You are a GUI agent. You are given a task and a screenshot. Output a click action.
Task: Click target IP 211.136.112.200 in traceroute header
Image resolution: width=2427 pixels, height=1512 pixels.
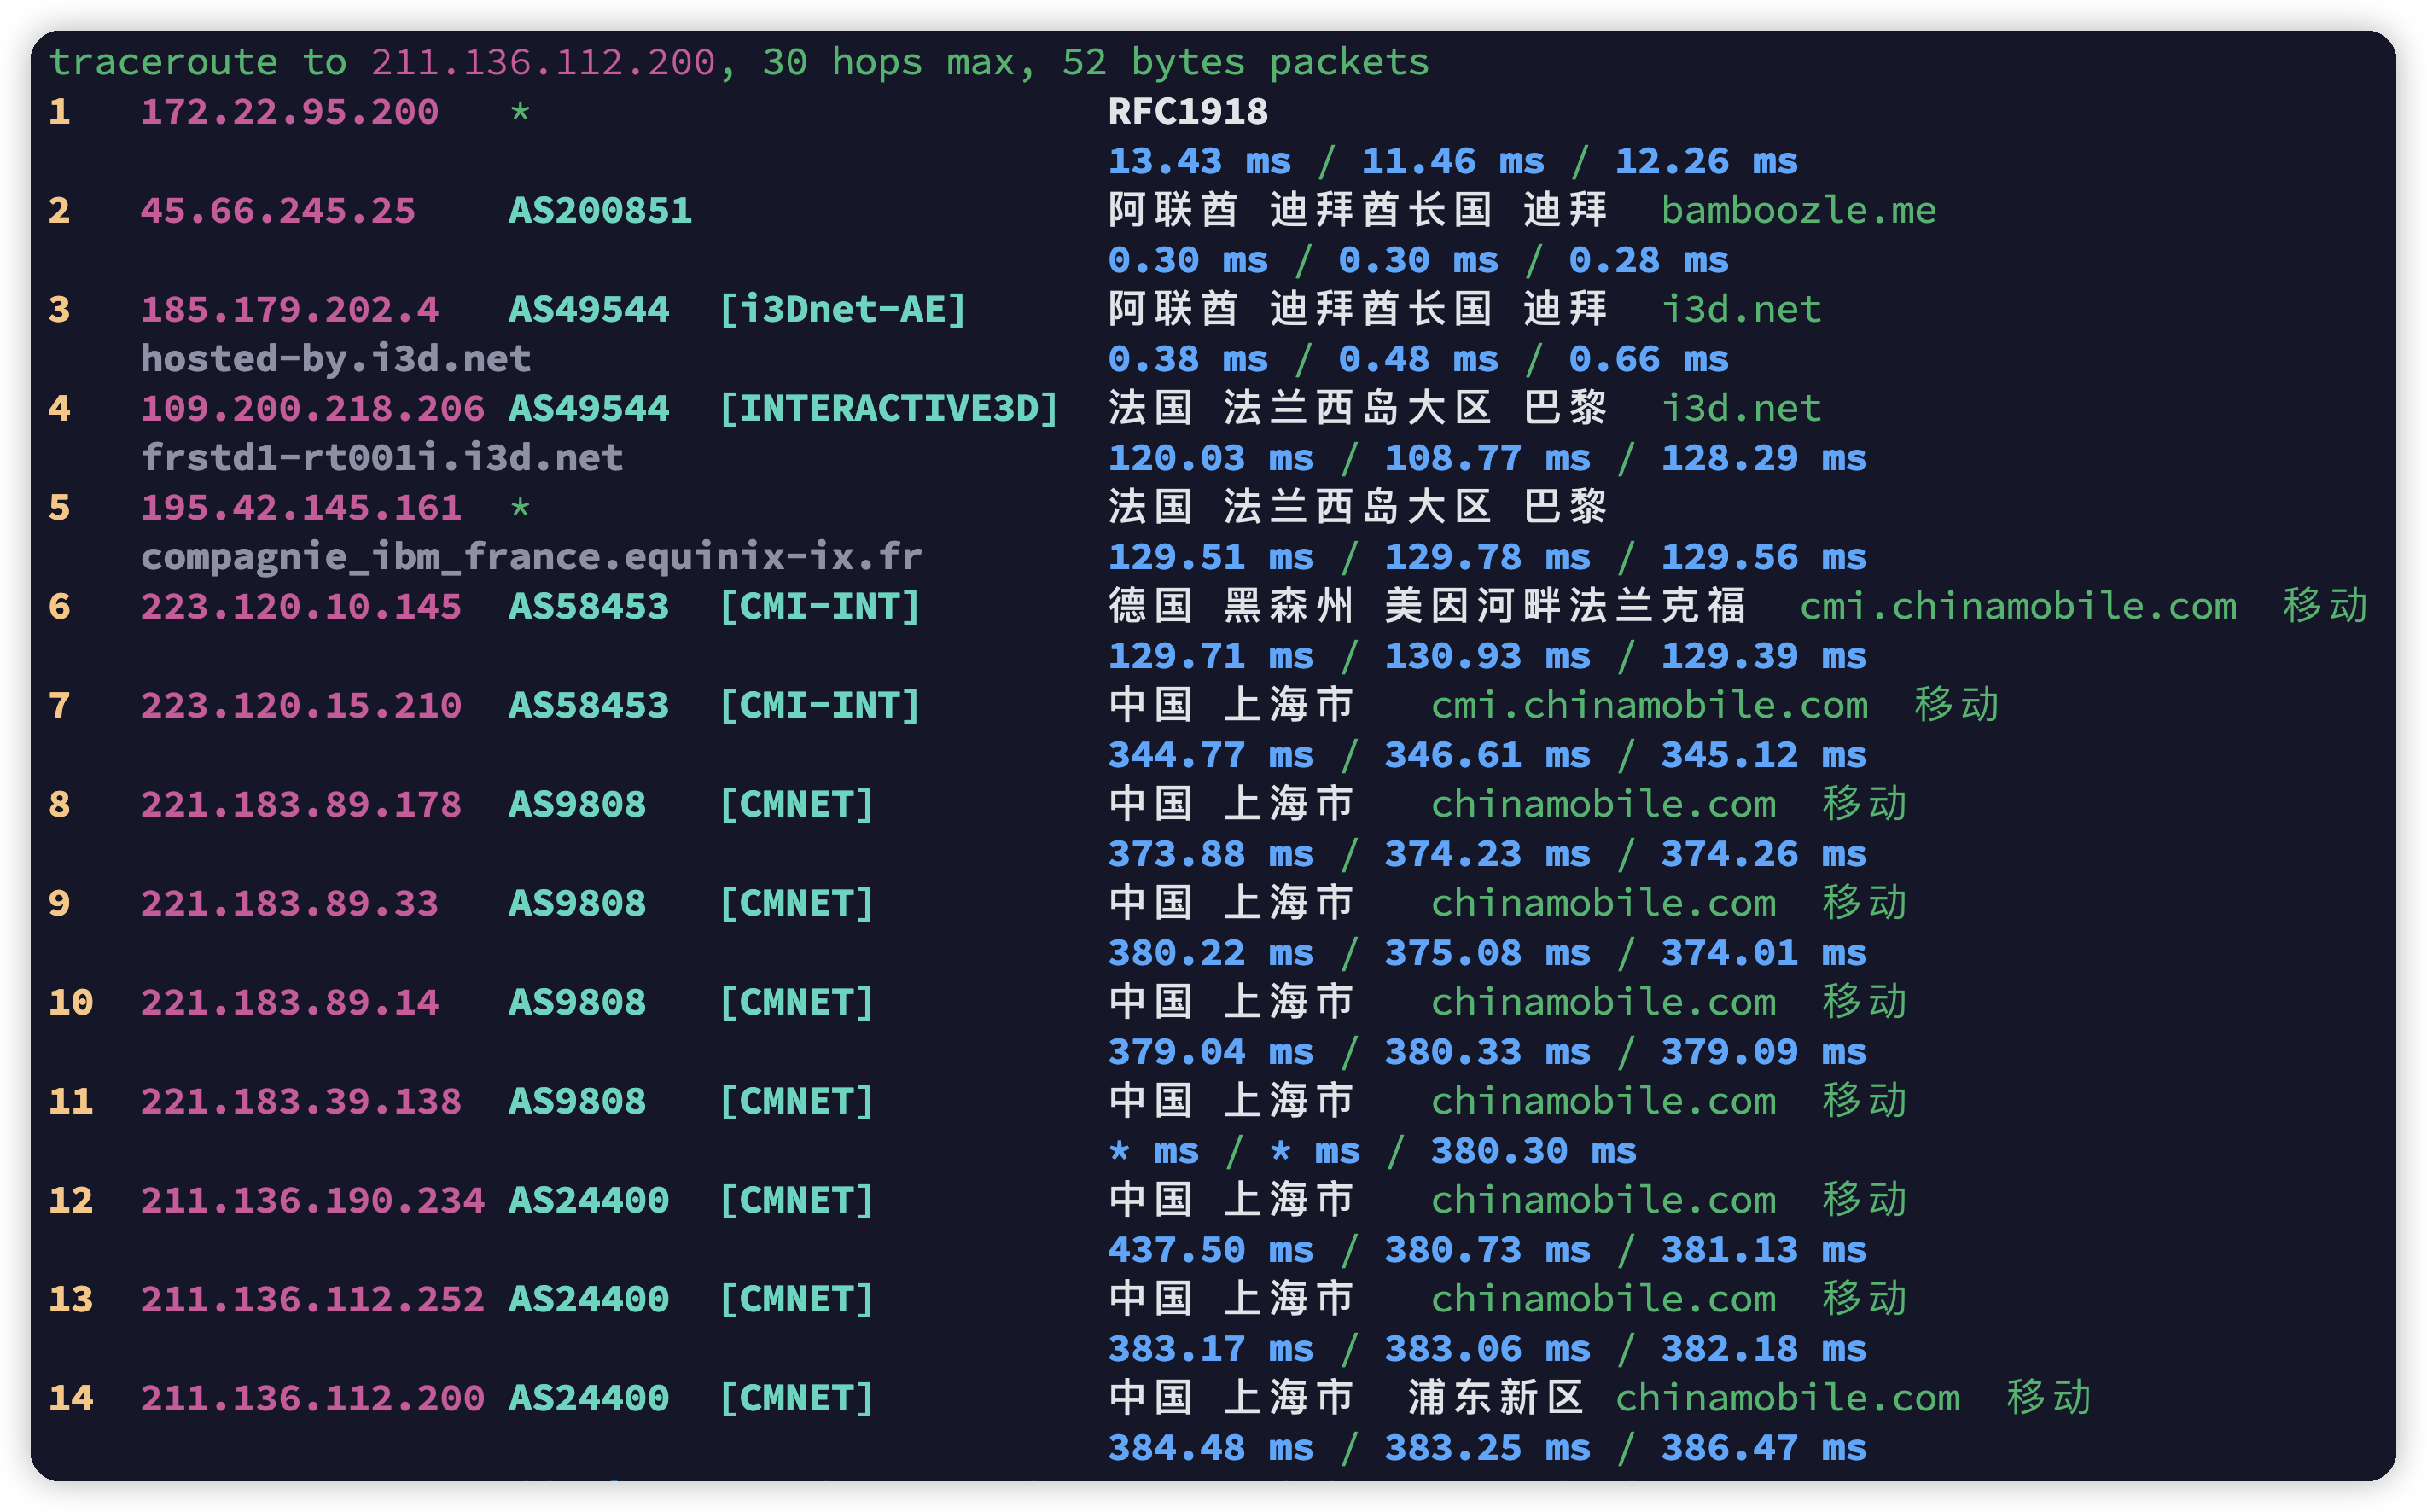pos(543,62)
